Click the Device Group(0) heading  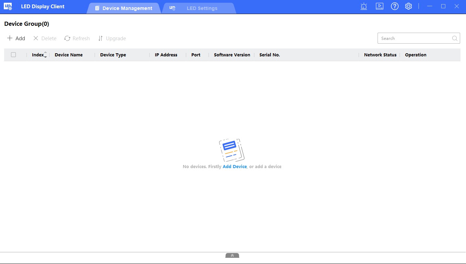click(x=27, y=24)
